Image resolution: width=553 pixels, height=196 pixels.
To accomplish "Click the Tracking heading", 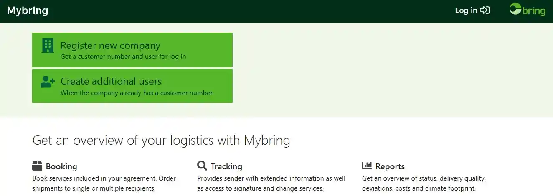I will 226,166.
